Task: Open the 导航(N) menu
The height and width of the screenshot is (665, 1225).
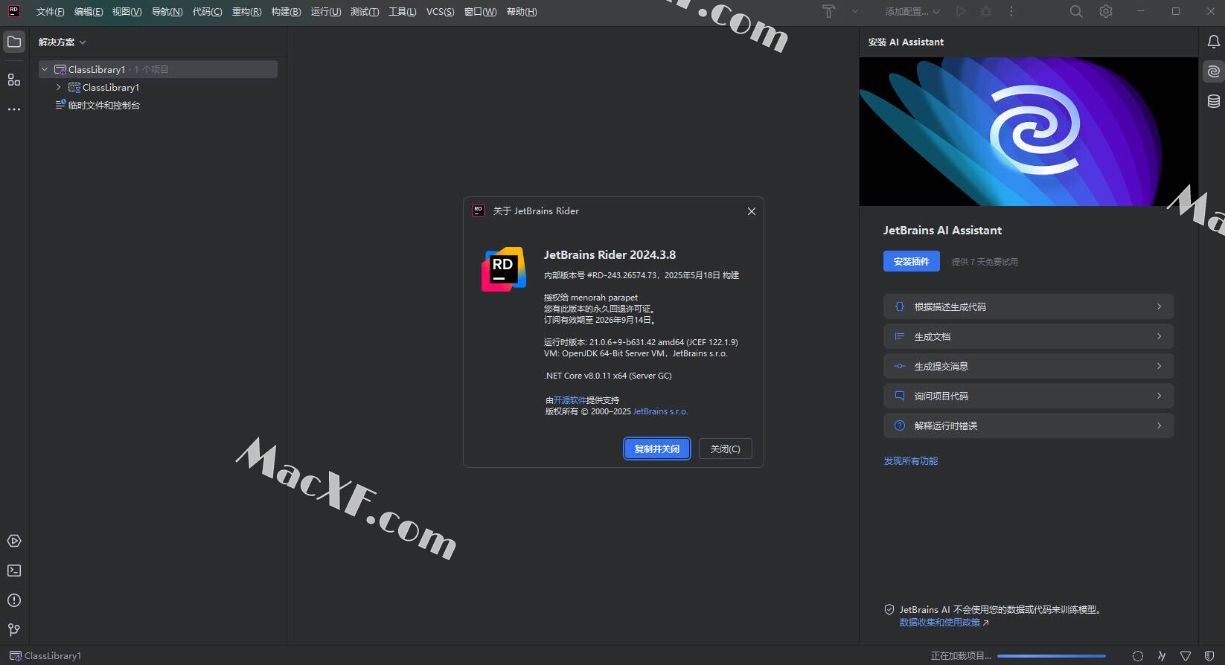Action: [x=167, y=12]
